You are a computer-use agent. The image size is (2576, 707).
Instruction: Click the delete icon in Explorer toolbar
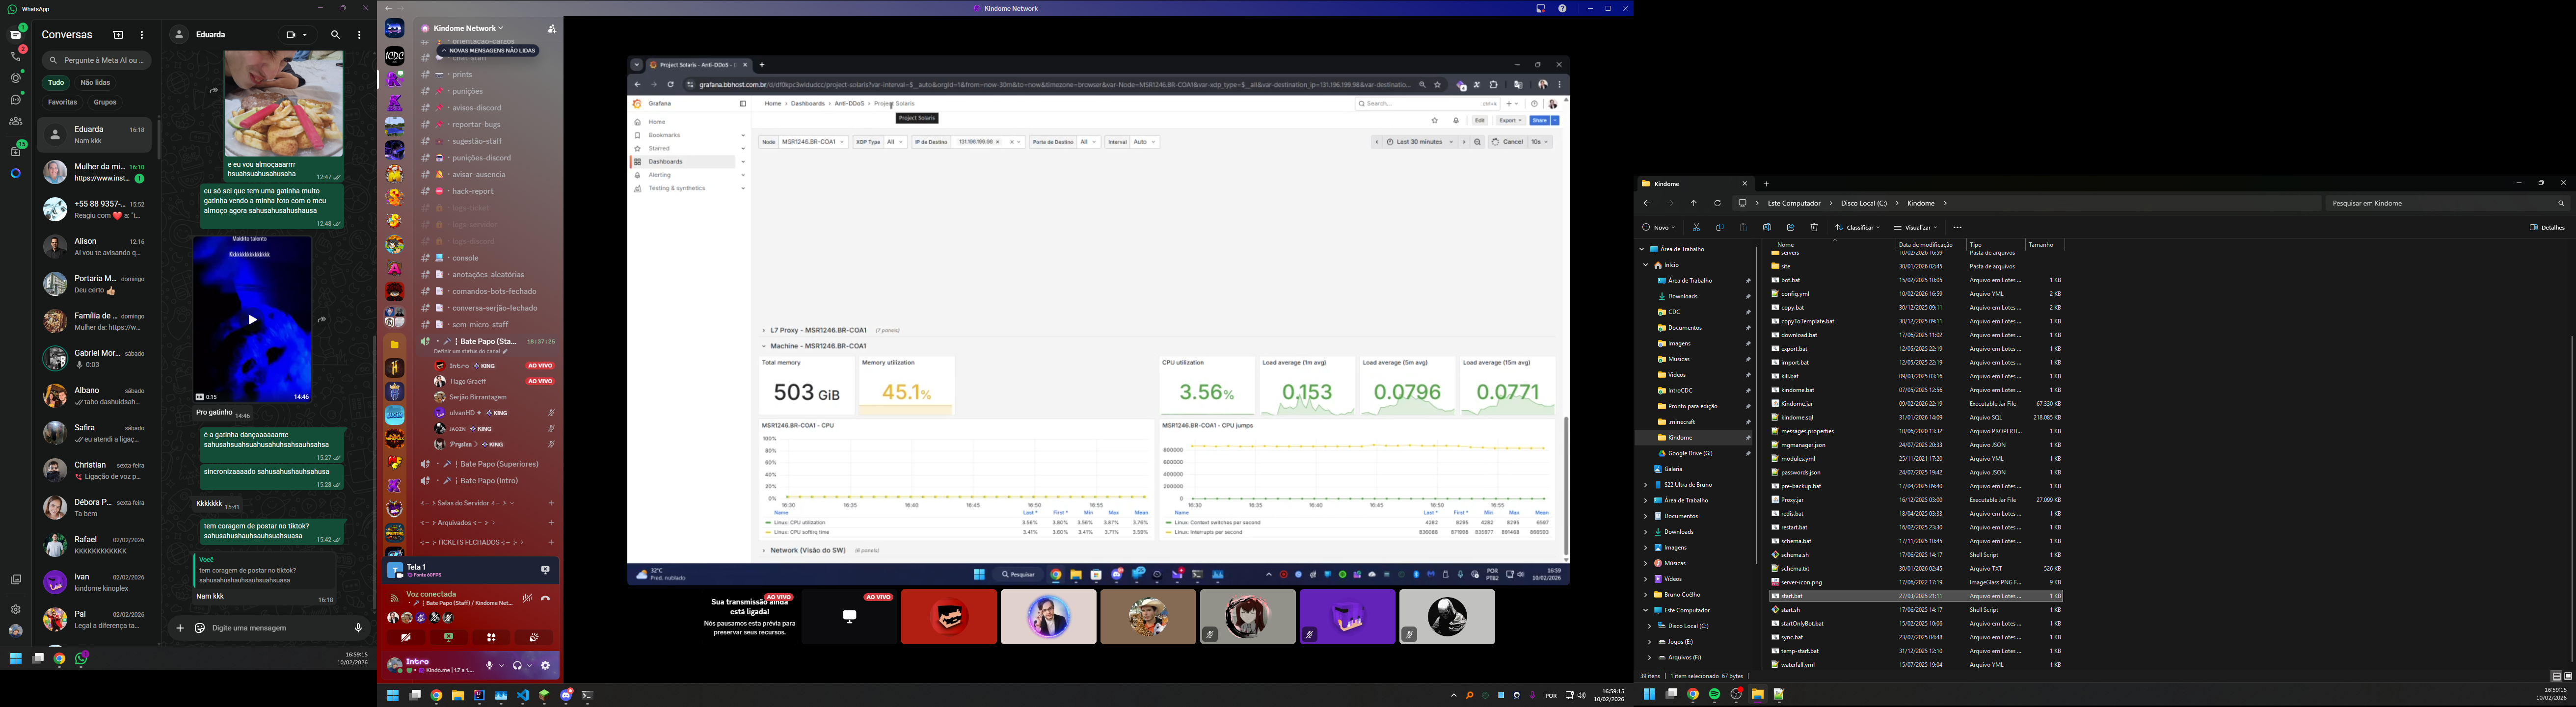pyautogui.click(x=1814, y=227)
